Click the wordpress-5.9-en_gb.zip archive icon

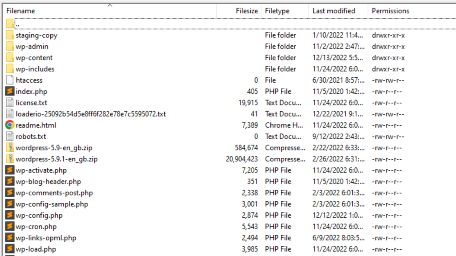click(10, 148)
